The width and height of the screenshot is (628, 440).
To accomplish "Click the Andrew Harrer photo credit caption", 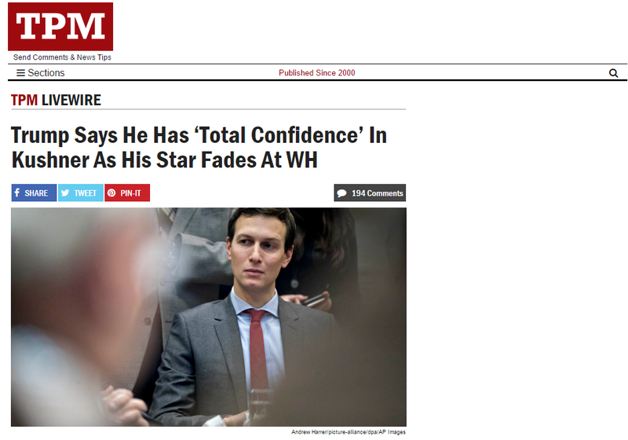I will pos(348,432).
